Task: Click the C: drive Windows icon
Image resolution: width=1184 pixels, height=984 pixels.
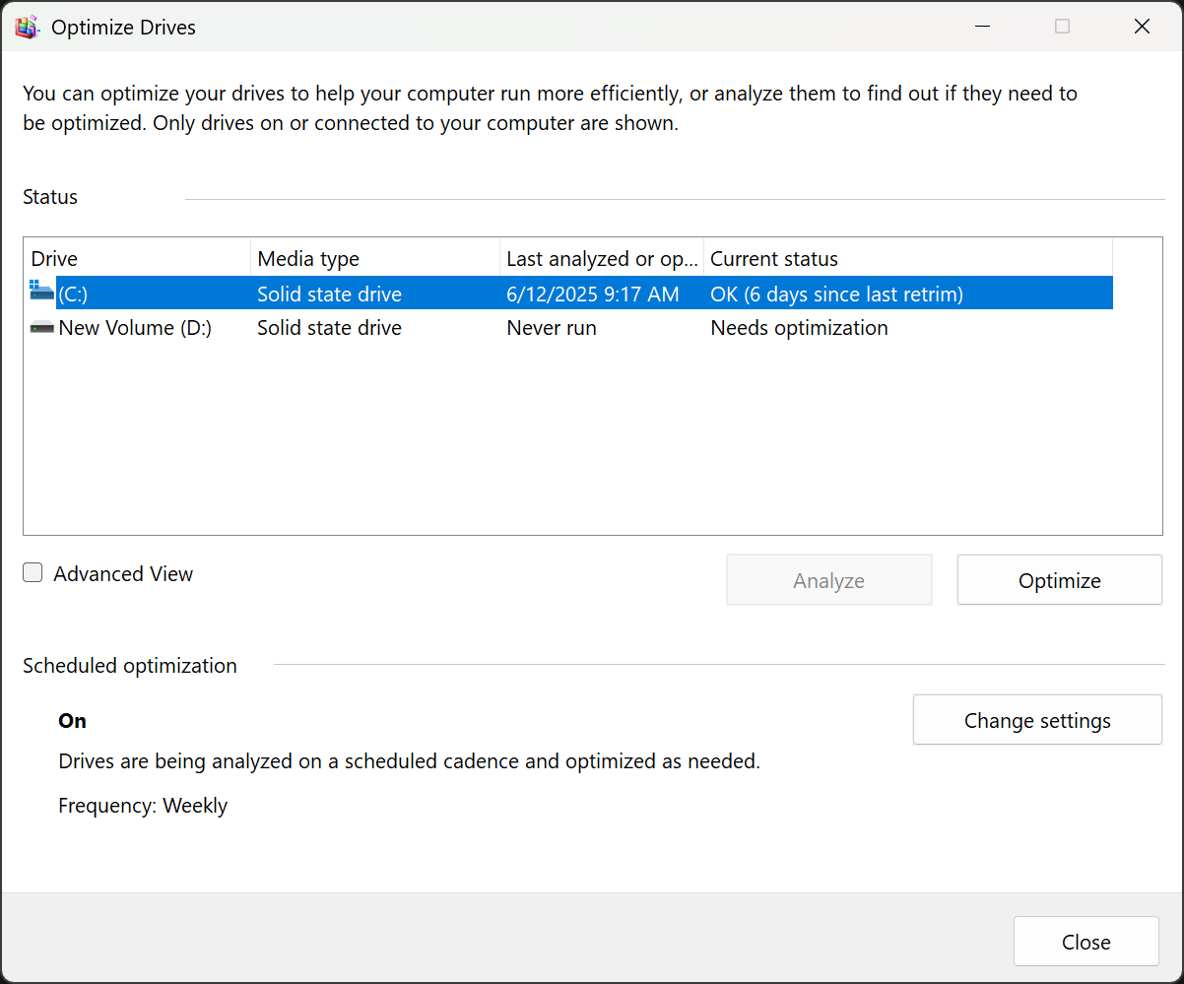Action: coord(41,293)
